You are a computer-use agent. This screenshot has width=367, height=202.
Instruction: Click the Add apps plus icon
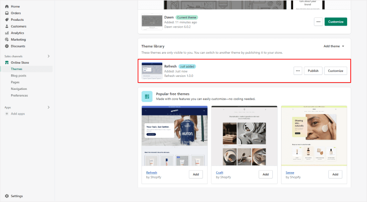[7, 114]
